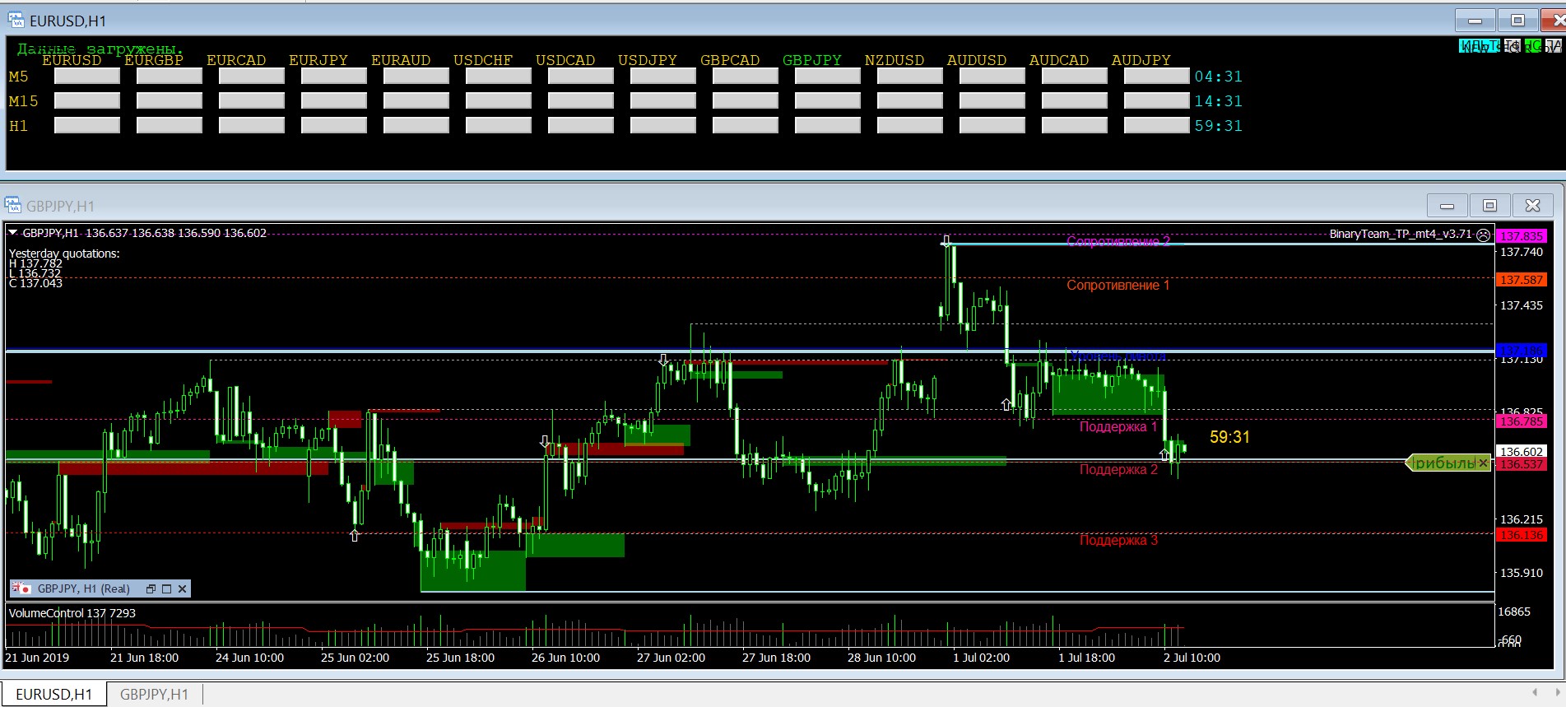The width and height of the screenshot is (1566, 707).
Task: Restore the GBPJPY, H1 (Real) mini panel
Action: click(x=151, y=588)
